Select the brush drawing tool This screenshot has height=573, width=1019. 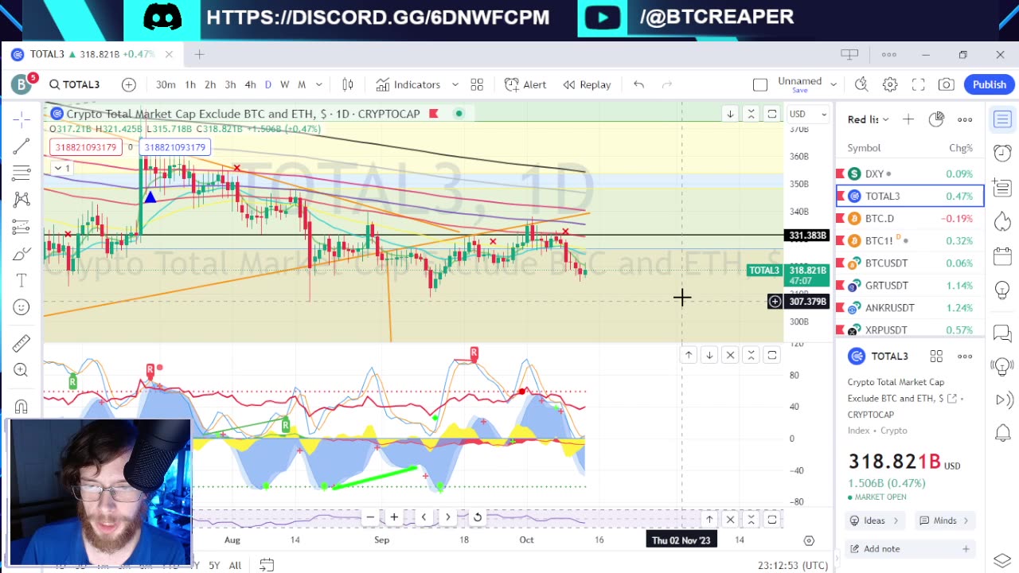[x=21, y=254]
